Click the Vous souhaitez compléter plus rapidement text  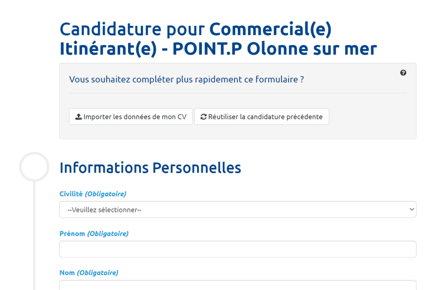pos(186,79)
